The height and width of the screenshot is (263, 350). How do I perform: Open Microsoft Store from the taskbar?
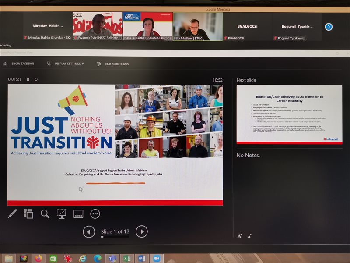coord(53,259)
